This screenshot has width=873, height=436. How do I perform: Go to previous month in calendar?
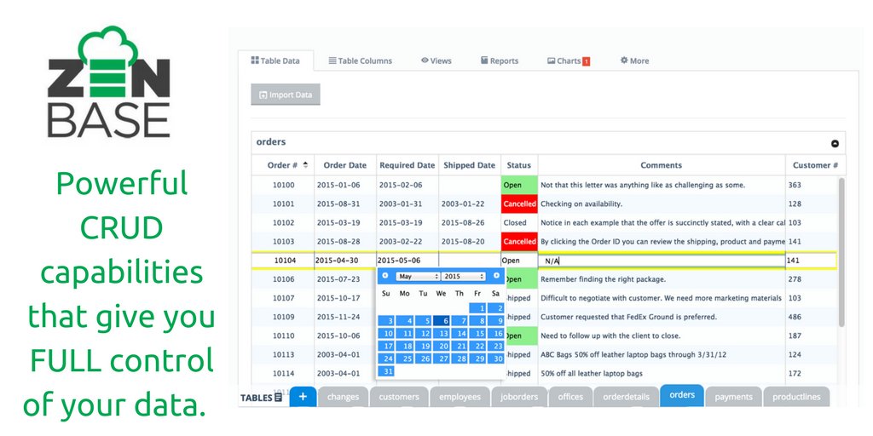pyautogui.click(x=385, y=275)
